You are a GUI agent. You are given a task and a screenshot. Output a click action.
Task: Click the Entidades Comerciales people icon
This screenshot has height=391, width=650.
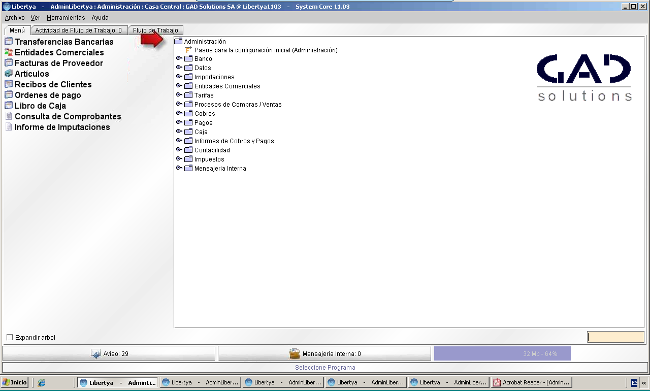(x=9, y=52)
